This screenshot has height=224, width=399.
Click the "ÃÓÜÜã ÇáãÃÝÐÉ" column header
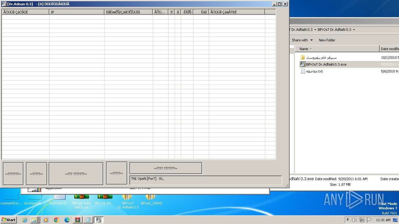click(237, 12)
